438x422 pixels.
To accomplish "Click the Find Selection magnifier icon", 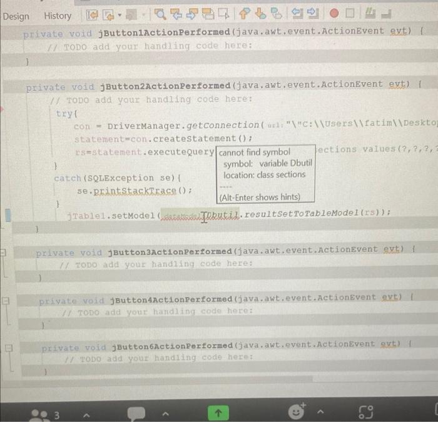I will (x=160, y=14).
